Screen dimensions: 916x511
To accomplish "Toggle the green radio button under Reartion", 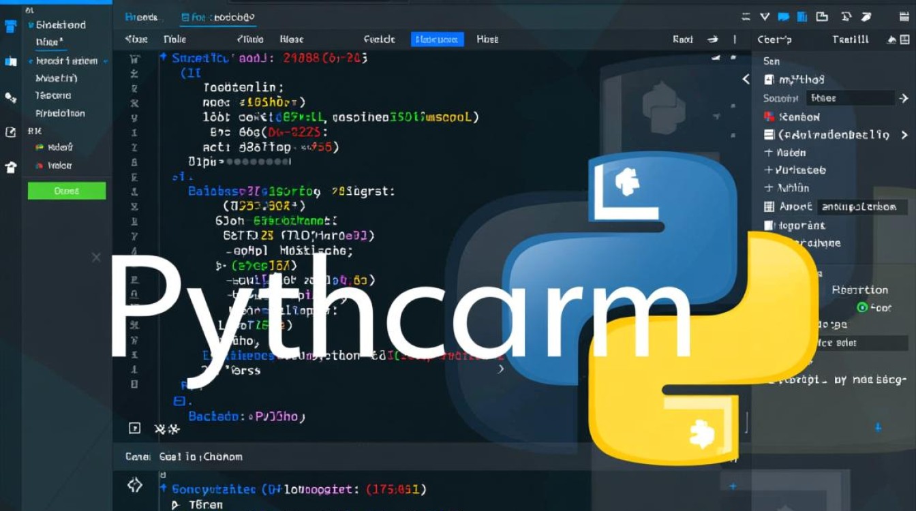I will coord(861,307).
